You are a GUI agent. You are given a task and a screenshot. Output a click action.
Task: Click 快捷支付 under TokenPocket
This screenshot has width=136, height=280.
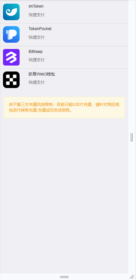pos(36,37)
